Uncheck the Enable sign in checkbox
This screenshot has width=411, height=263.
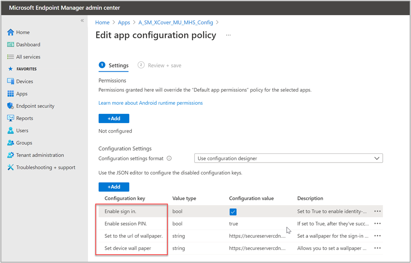click(x=233, y=212)
